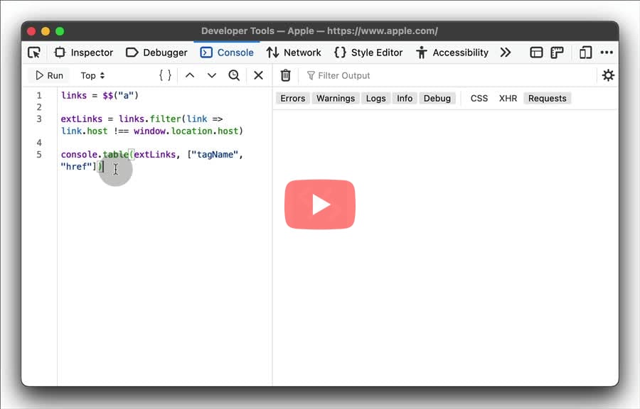This screenshot has width=640, height=409.
Task: Click the rulers toolbar icon
Action: point(557,53)
